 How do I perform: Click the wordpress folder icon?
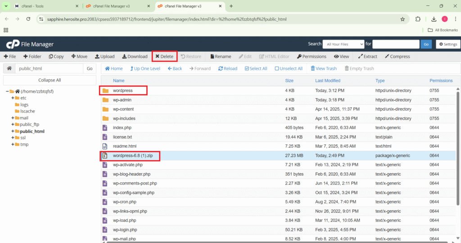(105, 90)
